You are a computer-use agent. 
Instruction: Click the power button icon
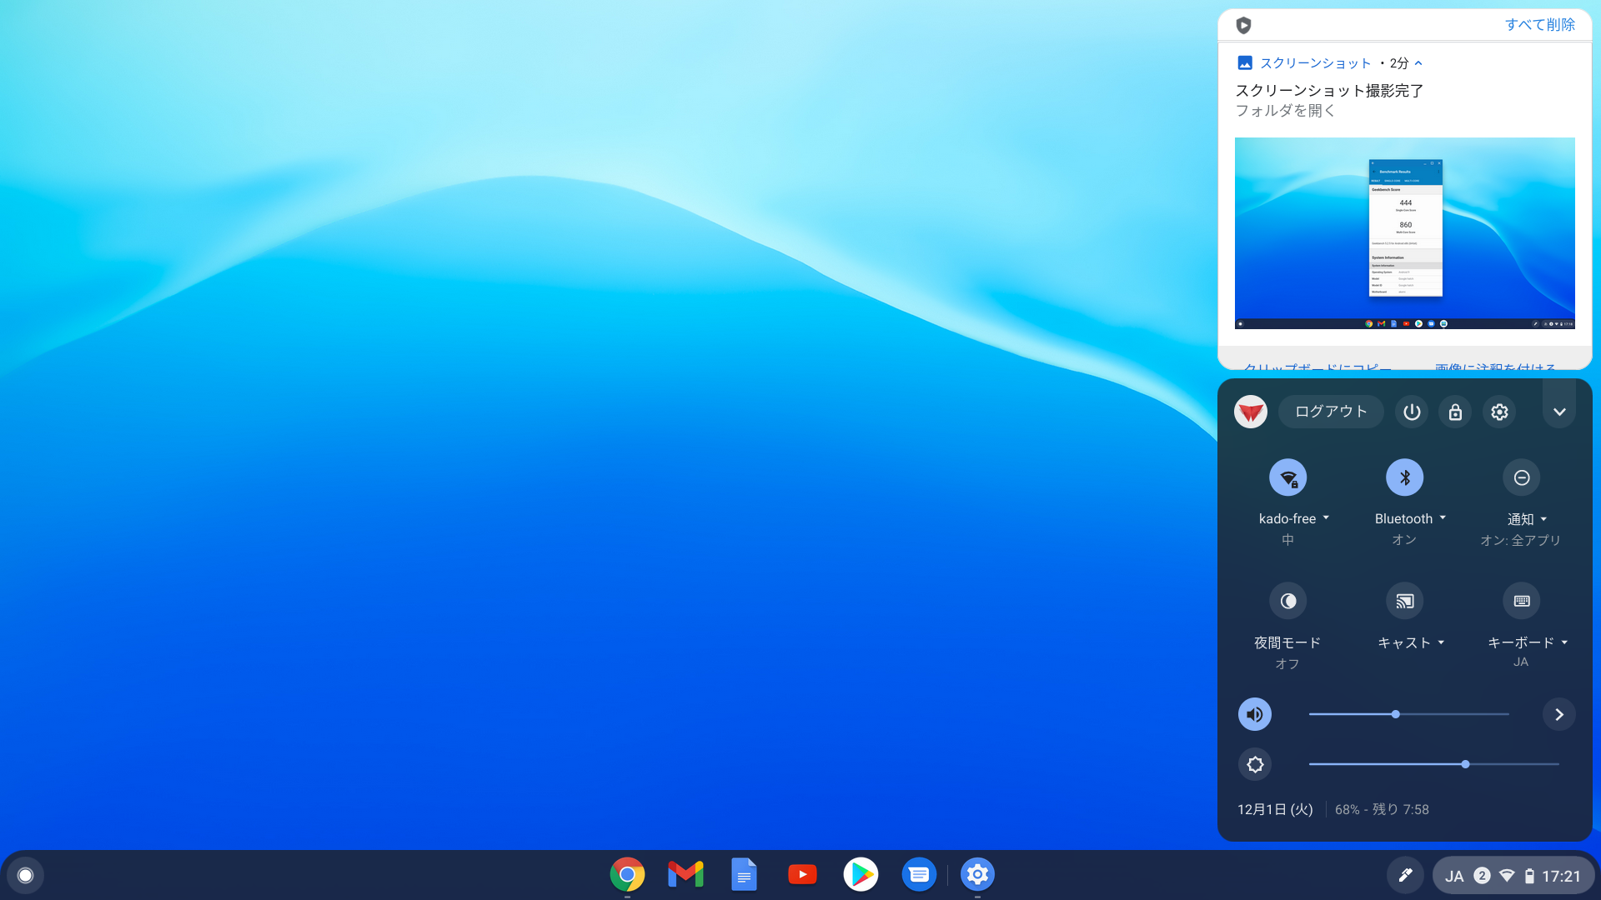1412,412
